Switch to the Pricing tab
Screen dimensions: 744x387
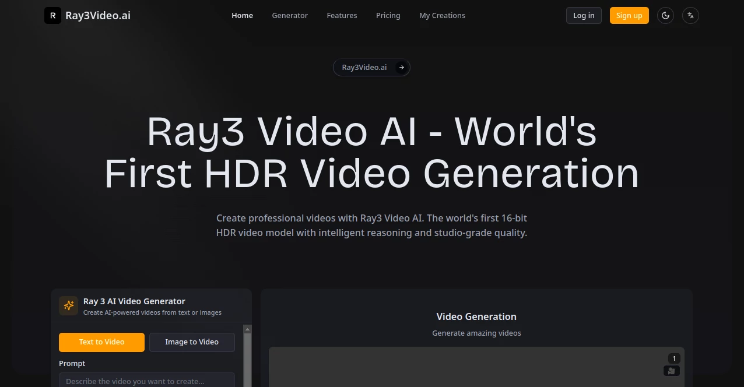(x=388, y=15)
